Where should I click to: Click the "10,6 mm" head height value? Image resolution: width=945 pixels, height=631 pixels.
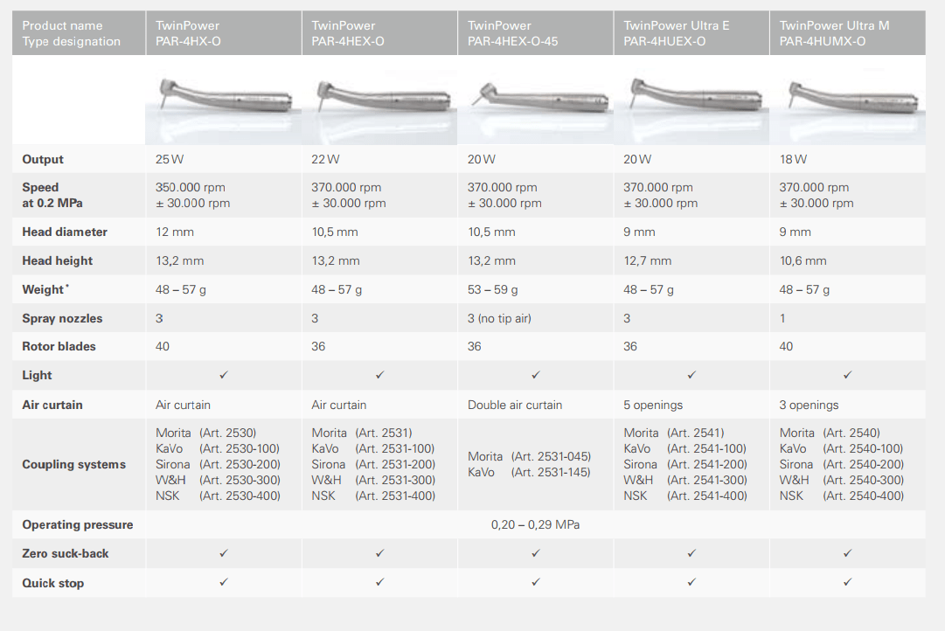tap(803, 261)
